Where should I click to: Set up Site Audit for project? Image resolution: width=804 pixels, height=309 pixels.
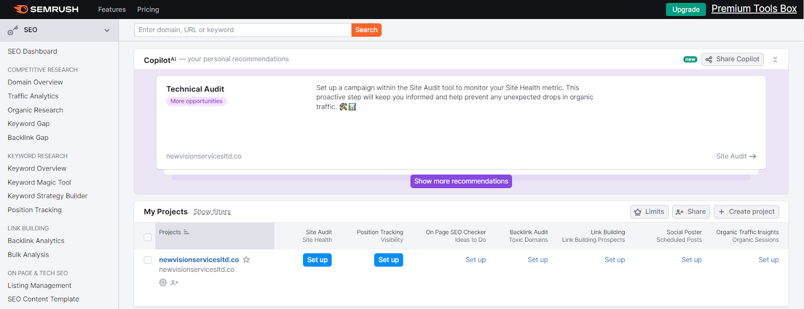pyautogui.click(x=317, y=260)
